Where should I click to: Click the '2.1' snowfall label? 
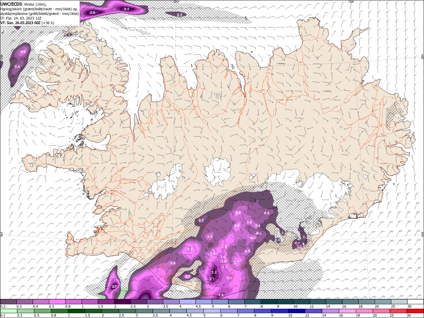212,279
